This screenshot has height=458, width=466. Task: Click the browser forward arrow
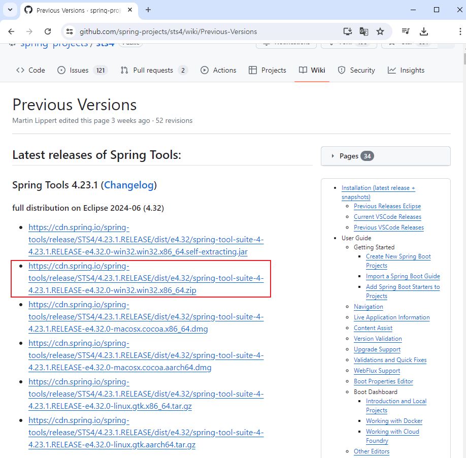pyautogui.click(x=29, y=31)
